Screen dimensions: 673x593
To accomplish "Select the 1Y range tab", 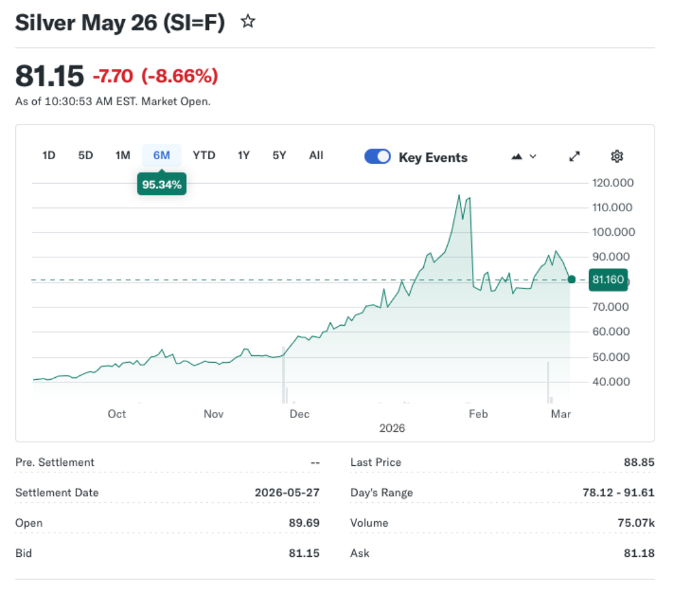I will [243, 155].
